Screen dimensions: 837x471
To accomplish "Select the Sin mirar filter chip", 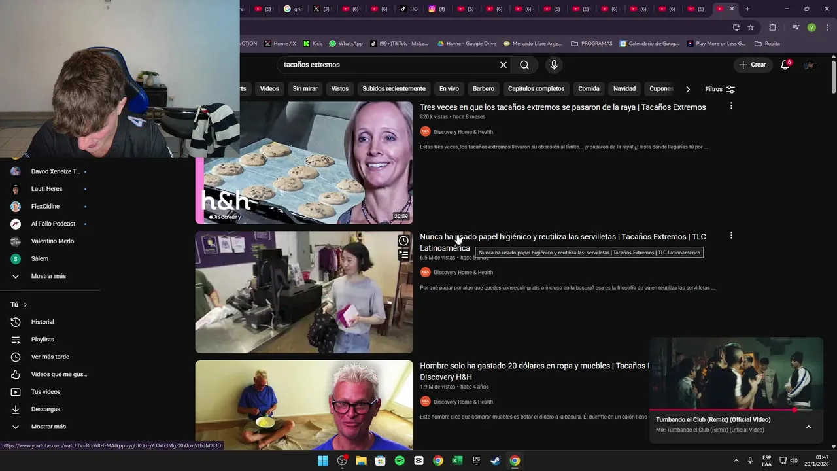I will (305, 89).
